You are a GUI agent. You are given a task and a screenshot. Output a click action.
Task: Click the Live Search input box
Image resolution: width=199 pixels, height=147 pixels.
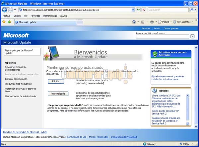(x=168, y=10)
